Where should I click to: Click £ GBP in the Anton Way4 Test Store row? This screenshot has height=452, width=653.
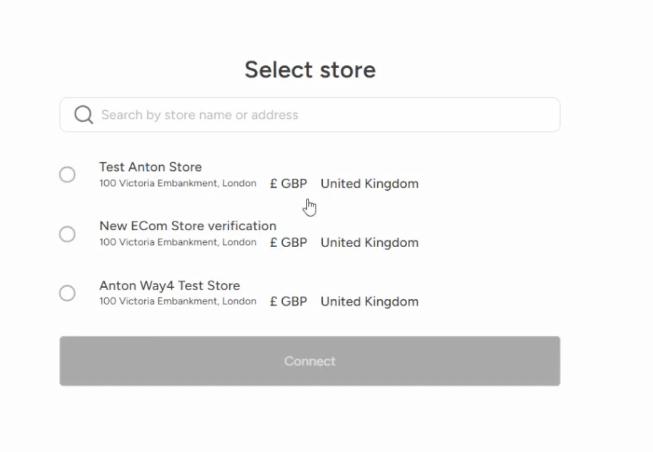(289, 302)
